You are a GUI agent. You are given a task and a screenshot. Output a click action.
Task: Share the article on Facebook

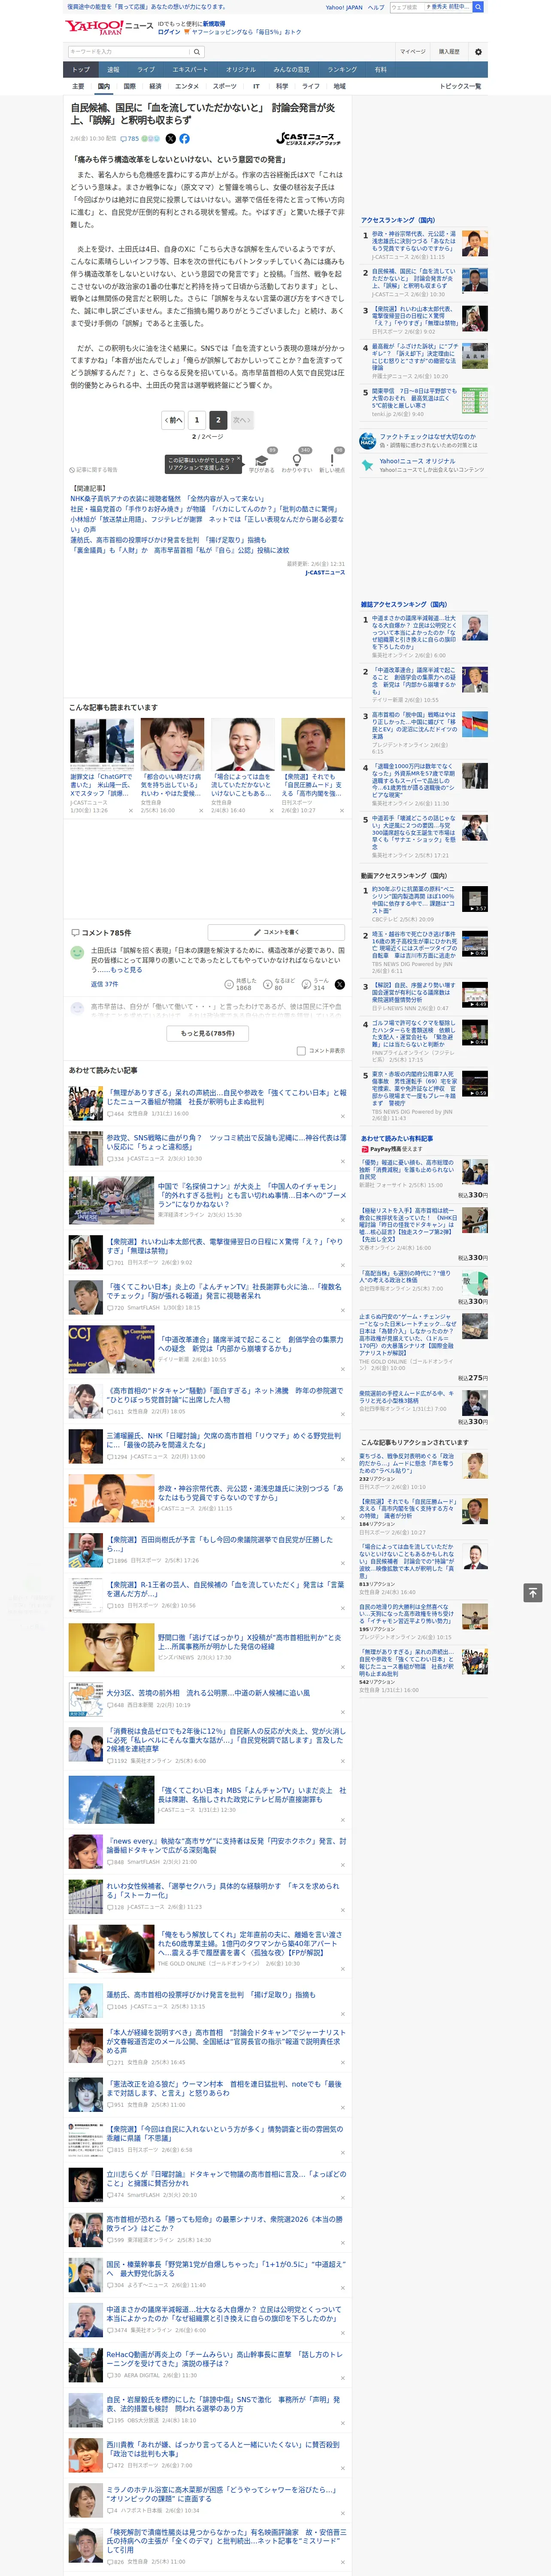(x=184, y=139)
